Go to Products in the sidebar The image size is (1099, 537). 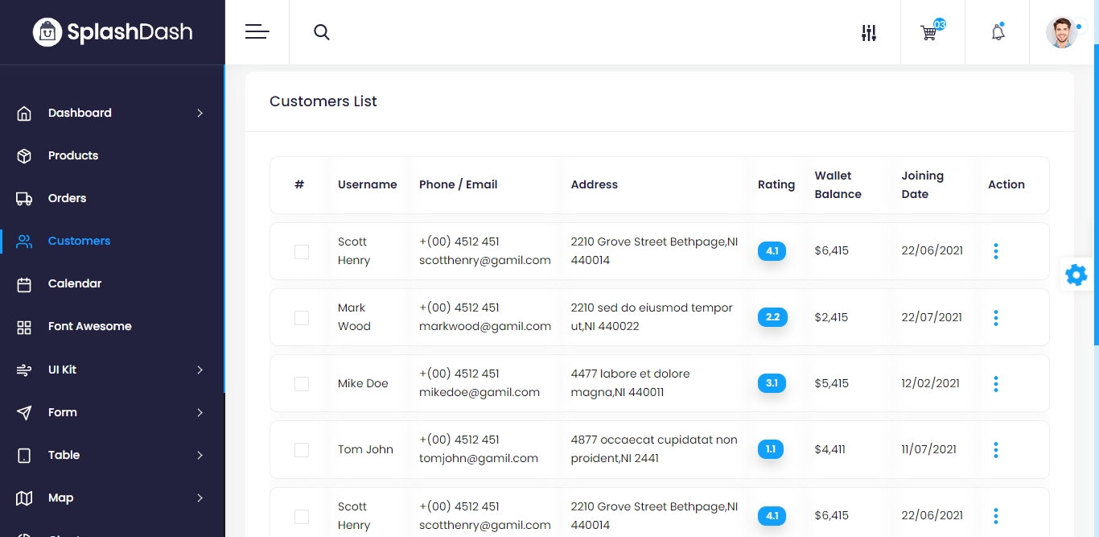pos(72,155)
